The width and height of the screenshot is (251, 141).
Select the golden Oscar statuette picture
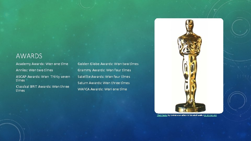[x=189, y=66]
